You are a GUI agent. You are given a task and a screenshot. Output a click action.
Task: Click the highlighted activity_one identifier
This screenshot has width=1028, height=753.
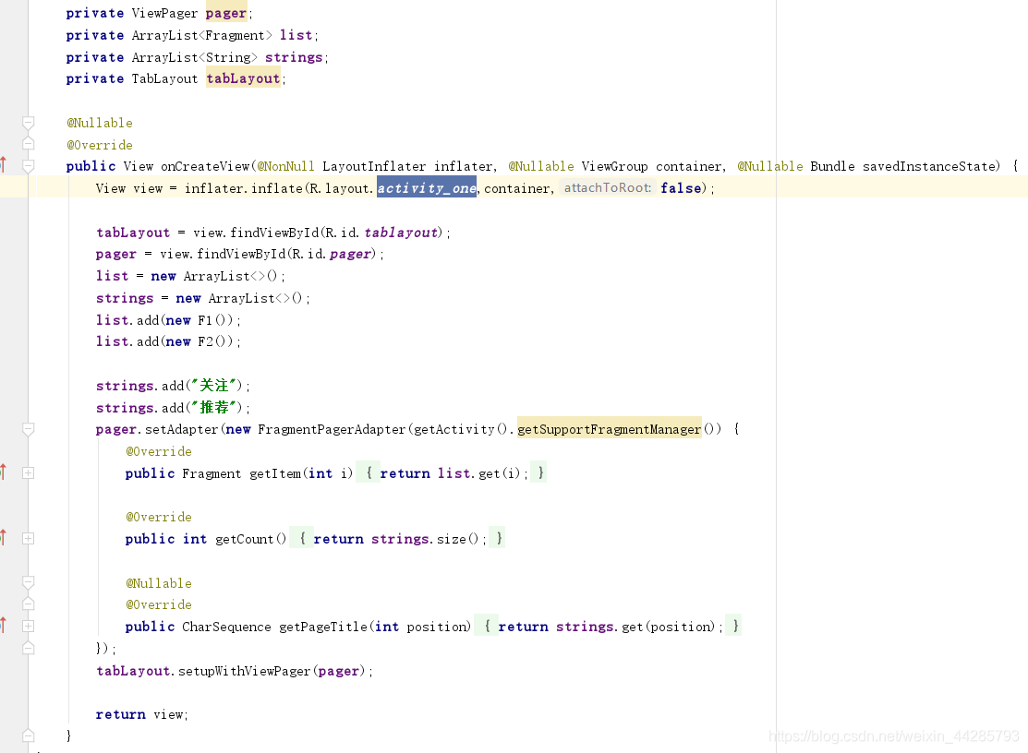(427, 188)
